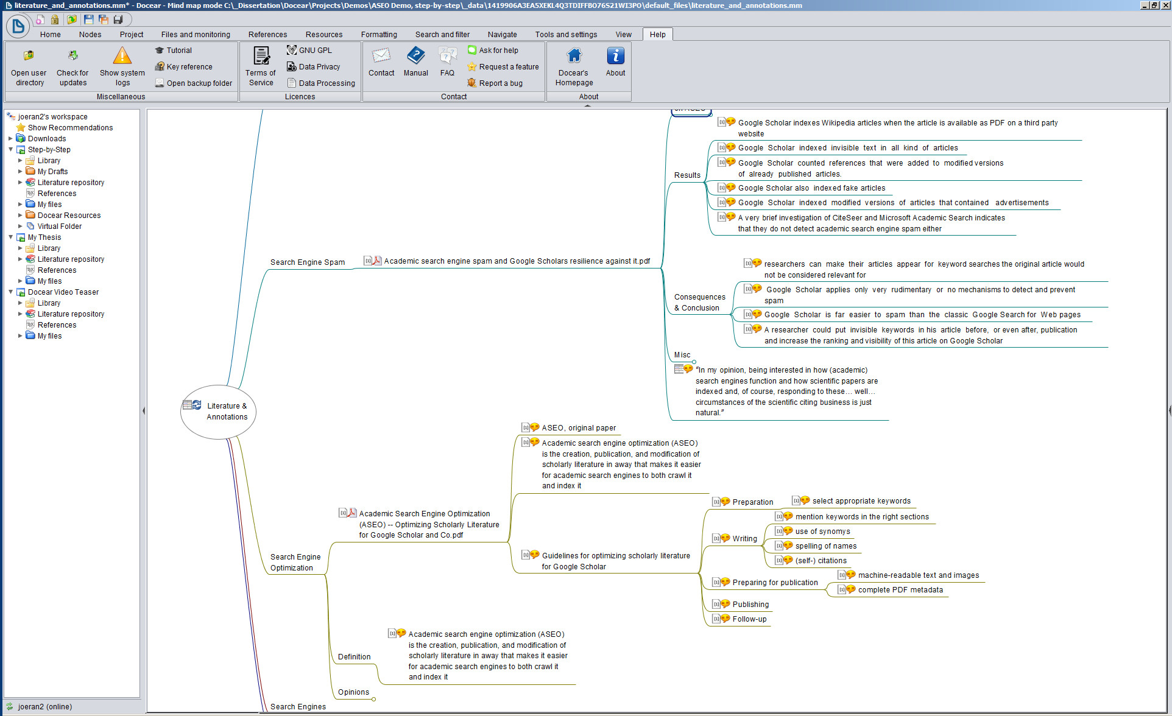Click Ask for help
The height and width of the screenshot is (716, 1172).
[493, 51]
